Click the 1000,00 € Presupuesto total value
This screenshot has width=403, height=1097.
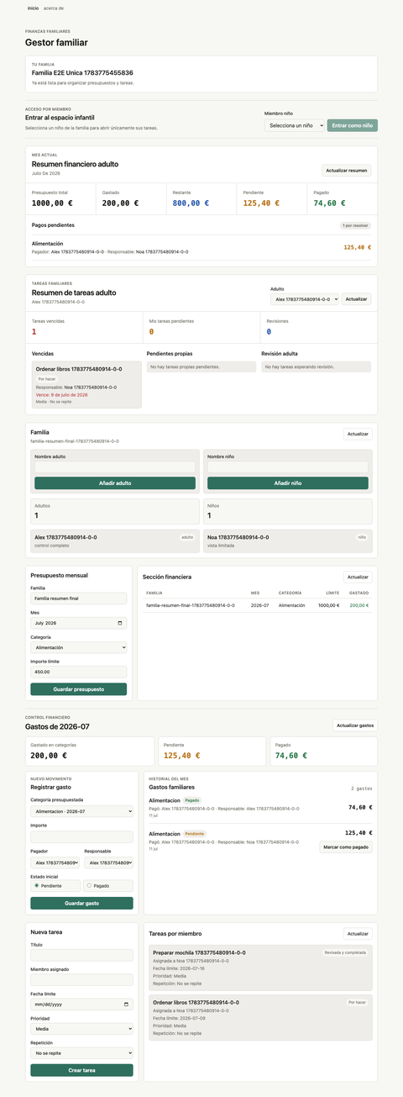pyautogui.click(x=52, y=203)
